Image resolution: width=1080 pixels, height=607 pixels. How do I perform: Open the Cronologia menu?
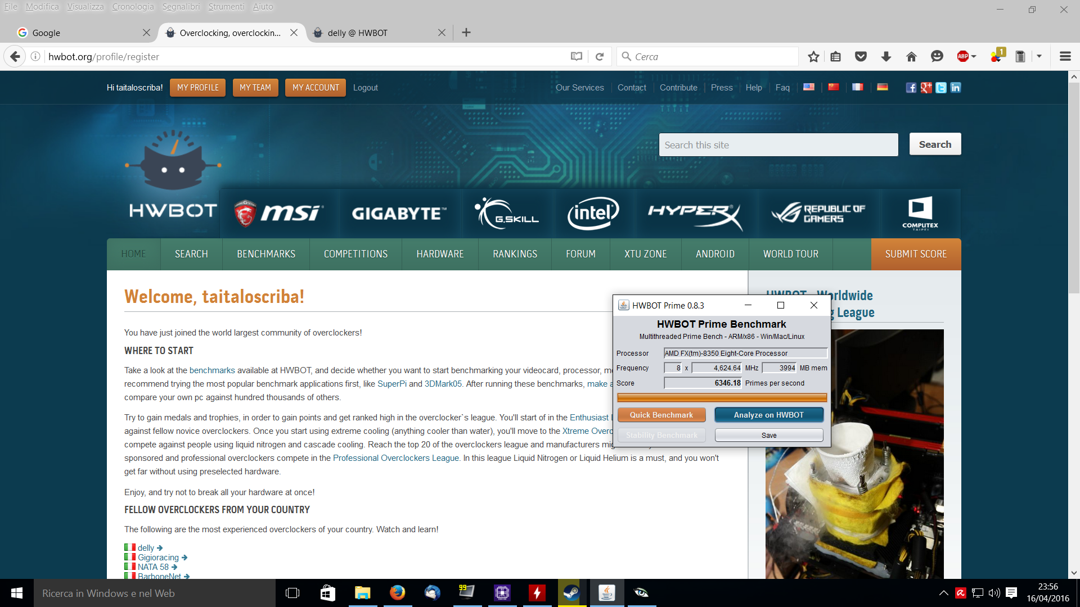133,7
